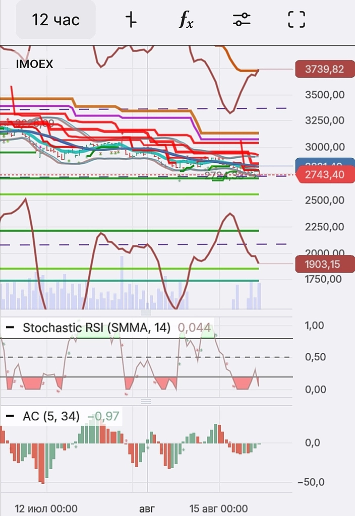
Task: Select the 3739,82 price label
Action: (x=325, y=69)
